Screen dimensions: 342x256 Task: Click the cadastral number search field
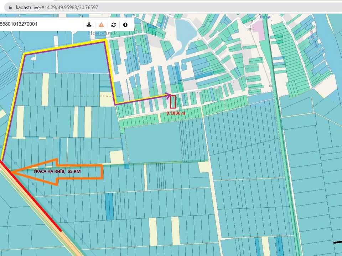[41, 24]
